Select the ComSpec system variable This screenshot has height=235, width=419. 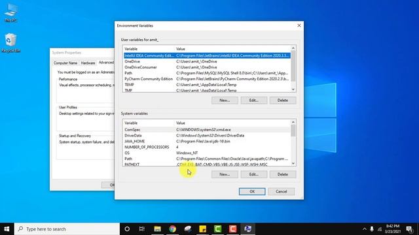[x=207, y=130]
